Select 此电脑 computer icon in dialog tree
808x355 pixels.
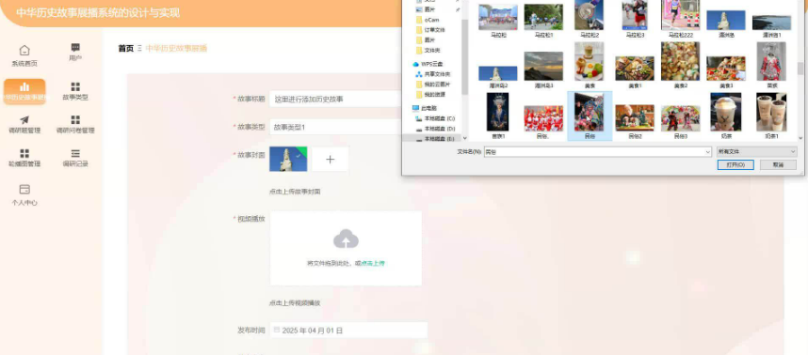coord(416,108)
